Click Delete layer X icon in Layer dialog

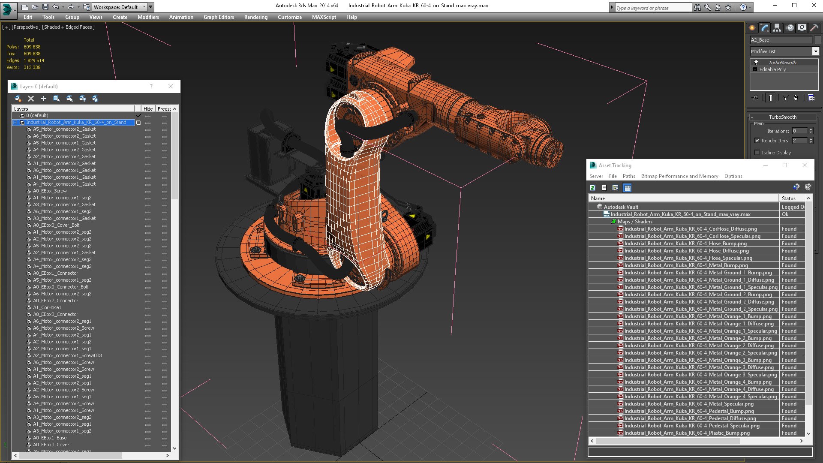pos(31,99)
